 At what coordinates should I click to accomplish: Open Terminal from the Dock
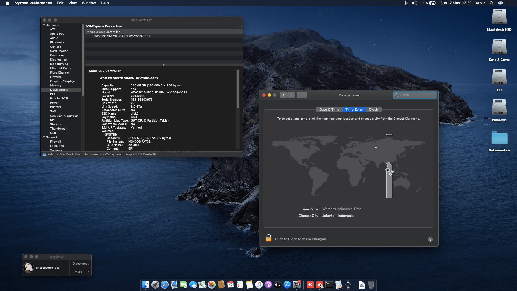pos(329,285)
